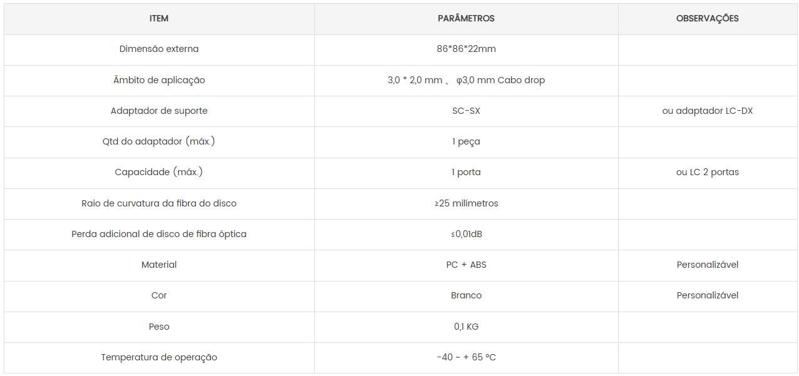The image size is (799, 376).
Task: Click the "≤0,01dB" value
Action: click(x=466, y=234)
